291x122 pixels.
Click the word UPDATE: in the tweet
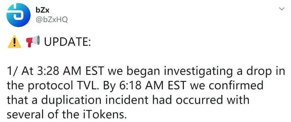(67, 42)
